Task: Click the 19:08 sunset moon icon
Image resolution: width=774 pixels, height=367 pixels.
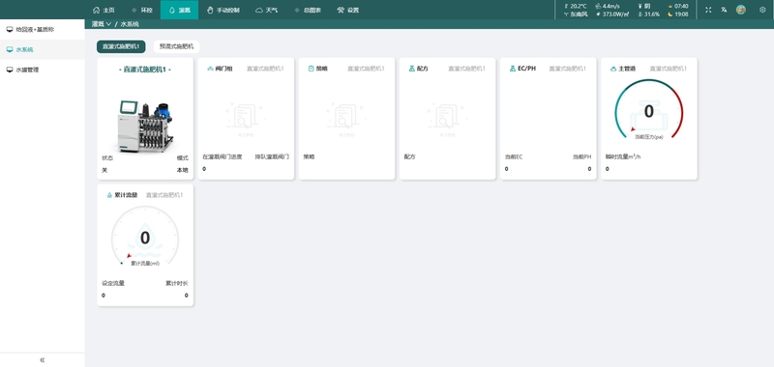Action: pyautogui.click(x=670, y=14)
